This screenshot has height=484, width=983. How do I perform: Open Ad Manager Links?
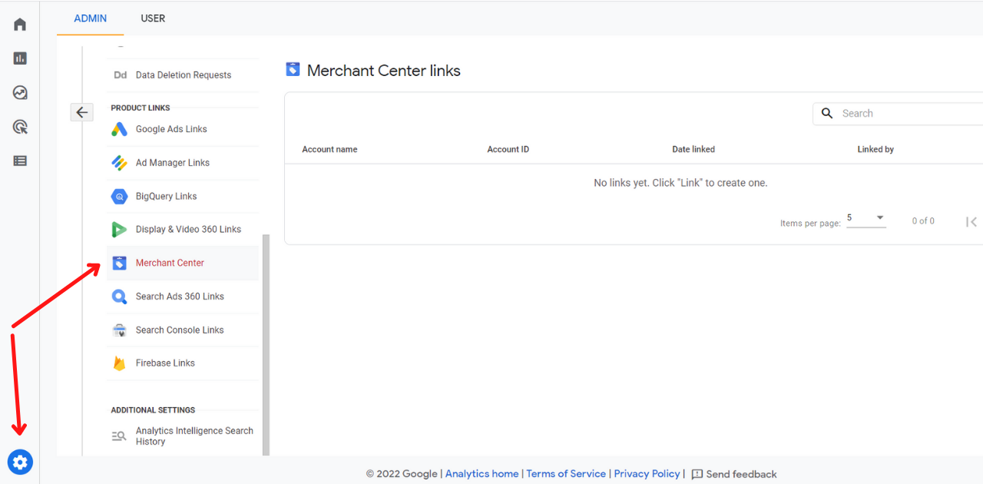[x=172, y=163]
